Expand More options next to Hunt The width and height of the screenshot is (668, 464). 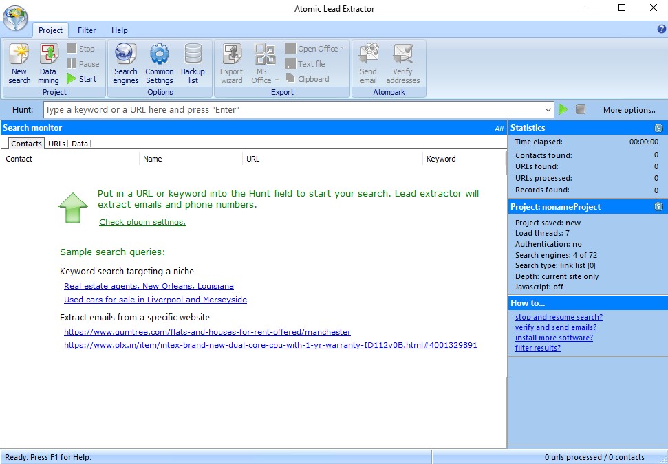pyautogui.click(x=629, y=110)
